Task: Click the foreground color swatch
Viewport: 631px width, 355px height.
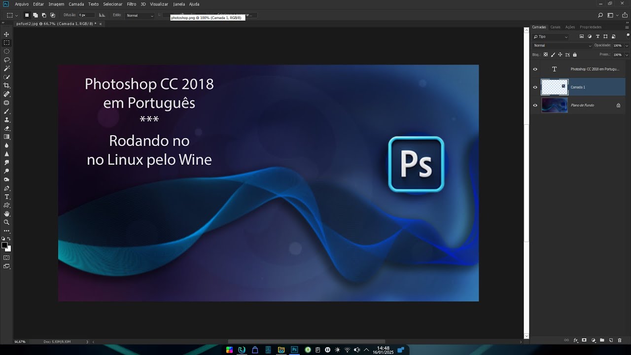Action: (x=4, y=245)
